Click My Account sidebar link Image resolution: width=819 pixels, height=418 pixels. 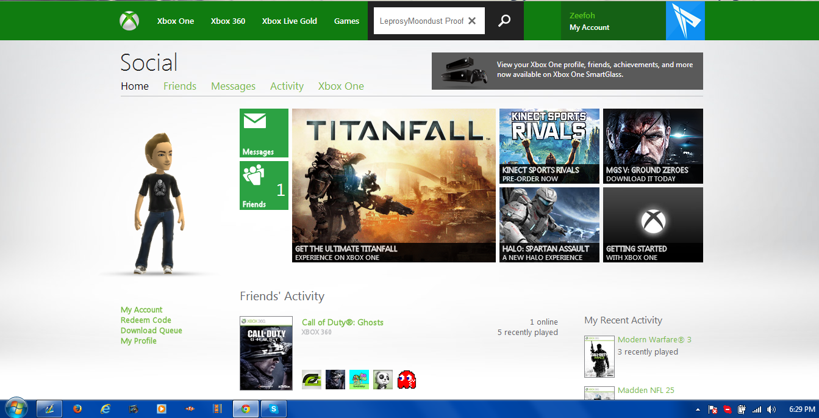tap(141, 310)
